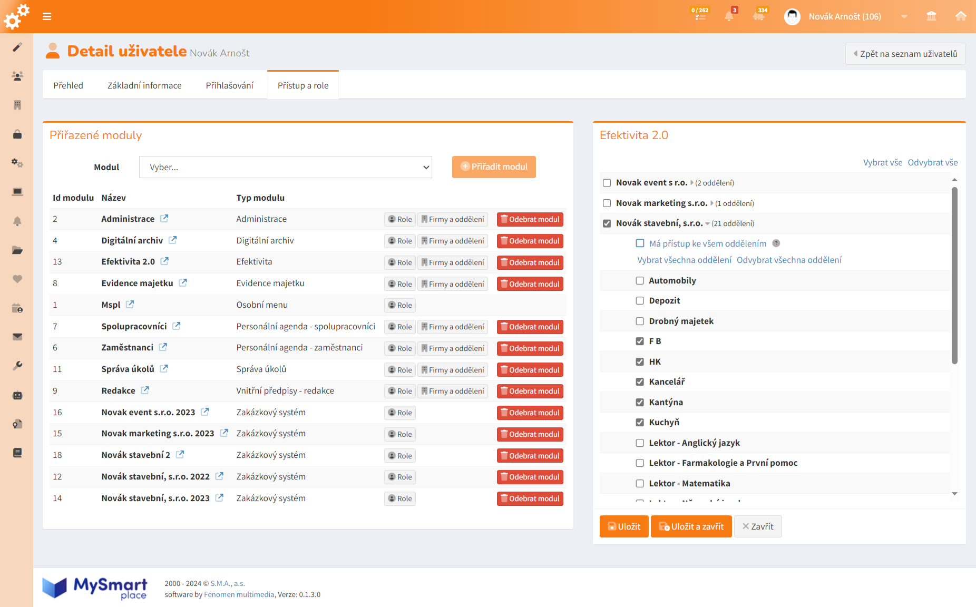Click Odvybrat všechna oddělení link
This screenshot has width=976, height=607.
(x=789, y=260)
